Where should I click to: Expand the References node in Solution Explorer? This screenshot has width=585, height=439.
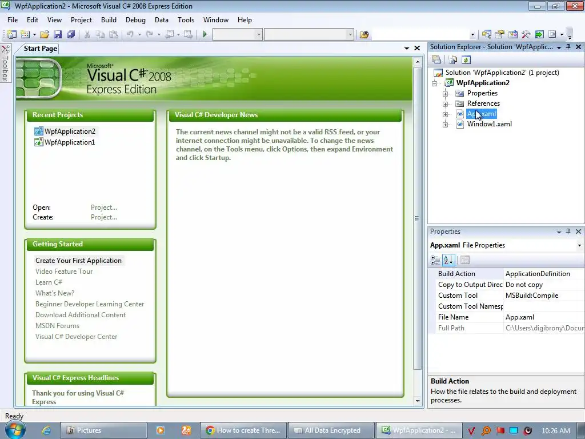pos(445,104)
